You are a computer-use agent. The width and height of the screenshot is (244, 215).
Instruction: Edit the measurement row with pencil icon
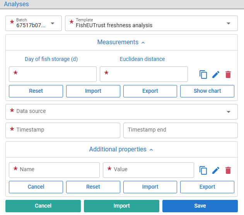[x=216, y=75]
